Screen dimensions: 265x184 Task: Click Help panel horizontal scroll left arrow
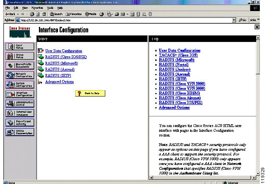pyautogui.click(x=151, y=177)
